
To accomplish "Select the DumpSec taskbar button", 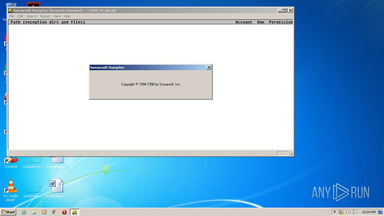I will coord(75,212).
